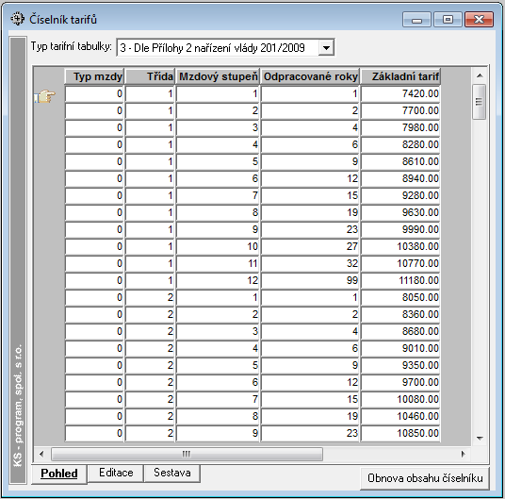This screenshot has width=505, height=499.
Task: Click the Třída column header
Action: [150, 76]
